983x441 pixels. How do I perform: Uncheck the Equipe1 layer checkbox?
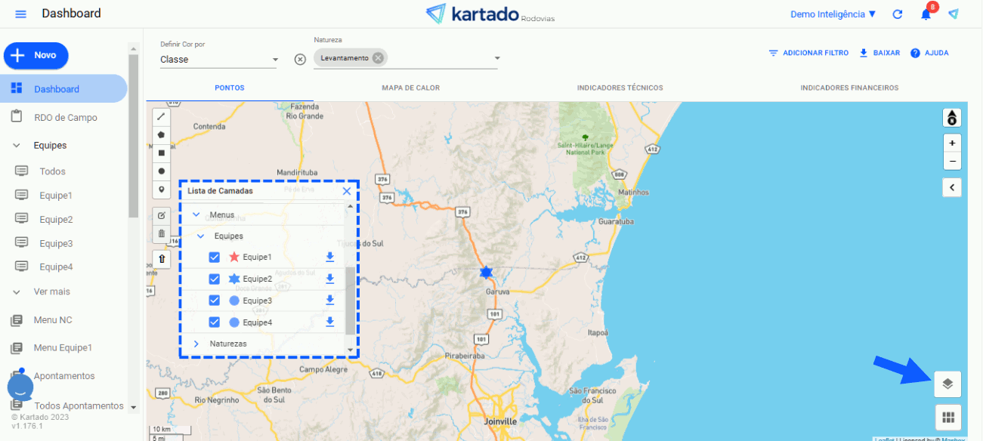tap(215, 258)
